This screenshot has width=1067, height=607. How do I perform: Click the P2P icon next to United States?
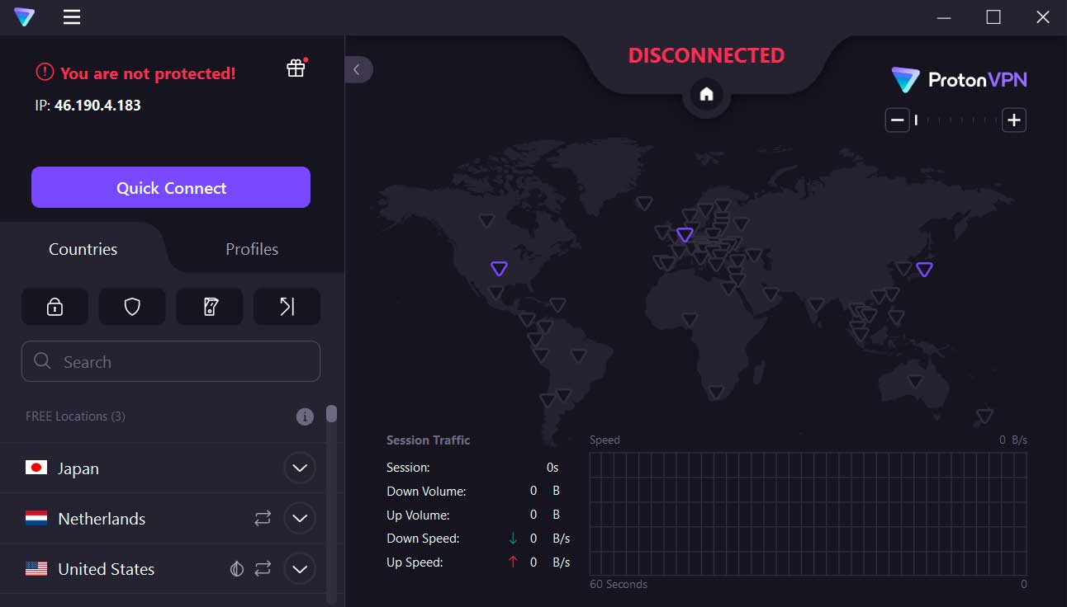(263, 568)
